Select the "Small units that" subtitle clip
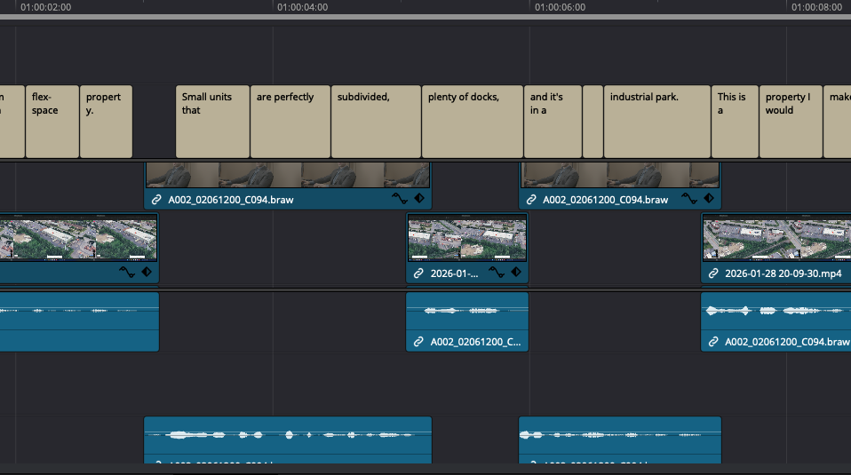 click(212, 121)
